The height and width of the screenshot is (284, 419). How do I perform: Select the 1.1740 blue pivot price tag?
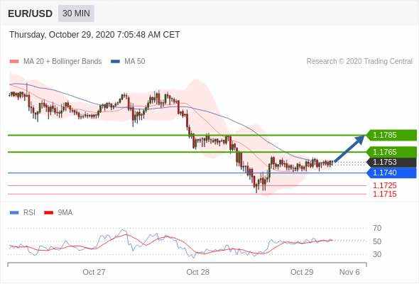pos(392,173)
